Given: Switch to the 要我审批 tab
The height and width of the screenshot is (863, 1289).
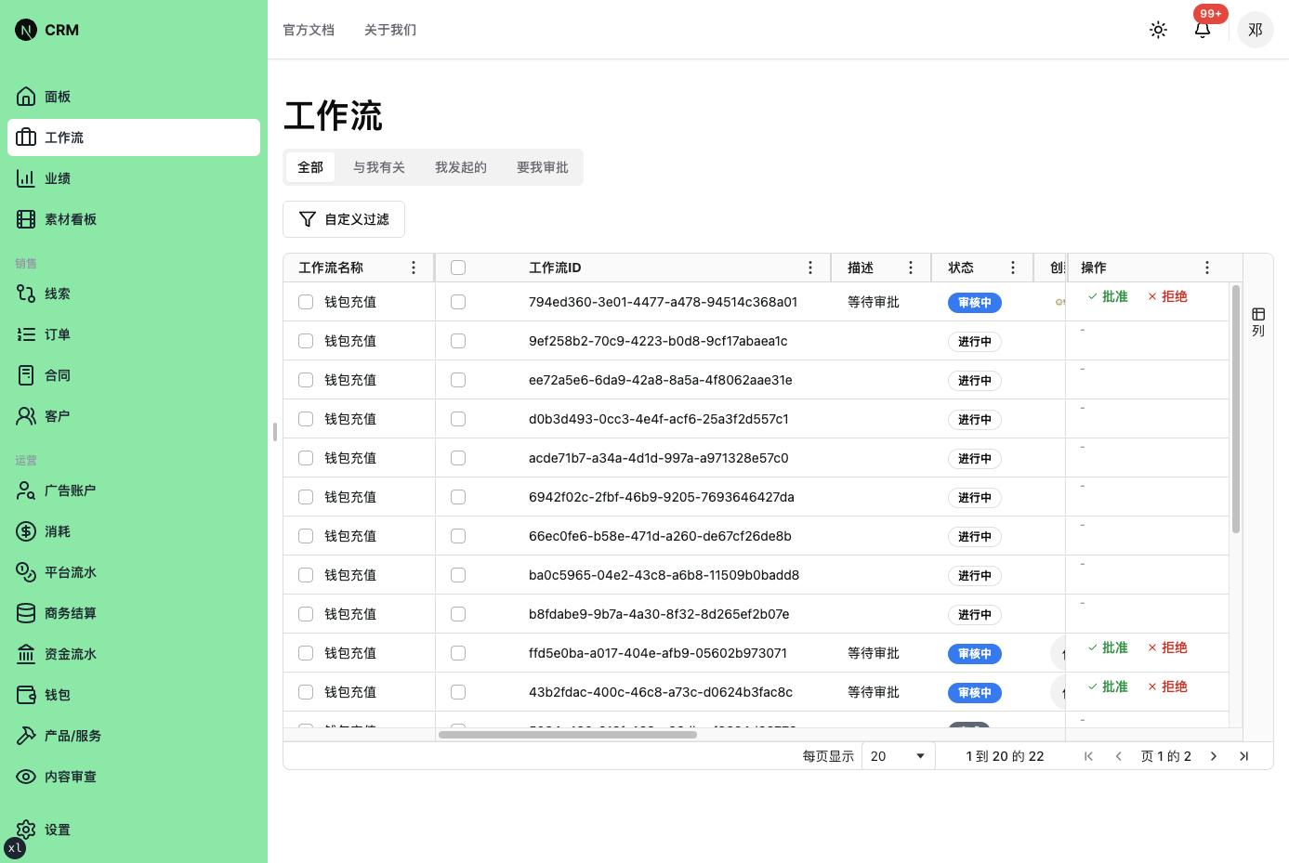Looking at the screenshot, I should tap(543, 167).
